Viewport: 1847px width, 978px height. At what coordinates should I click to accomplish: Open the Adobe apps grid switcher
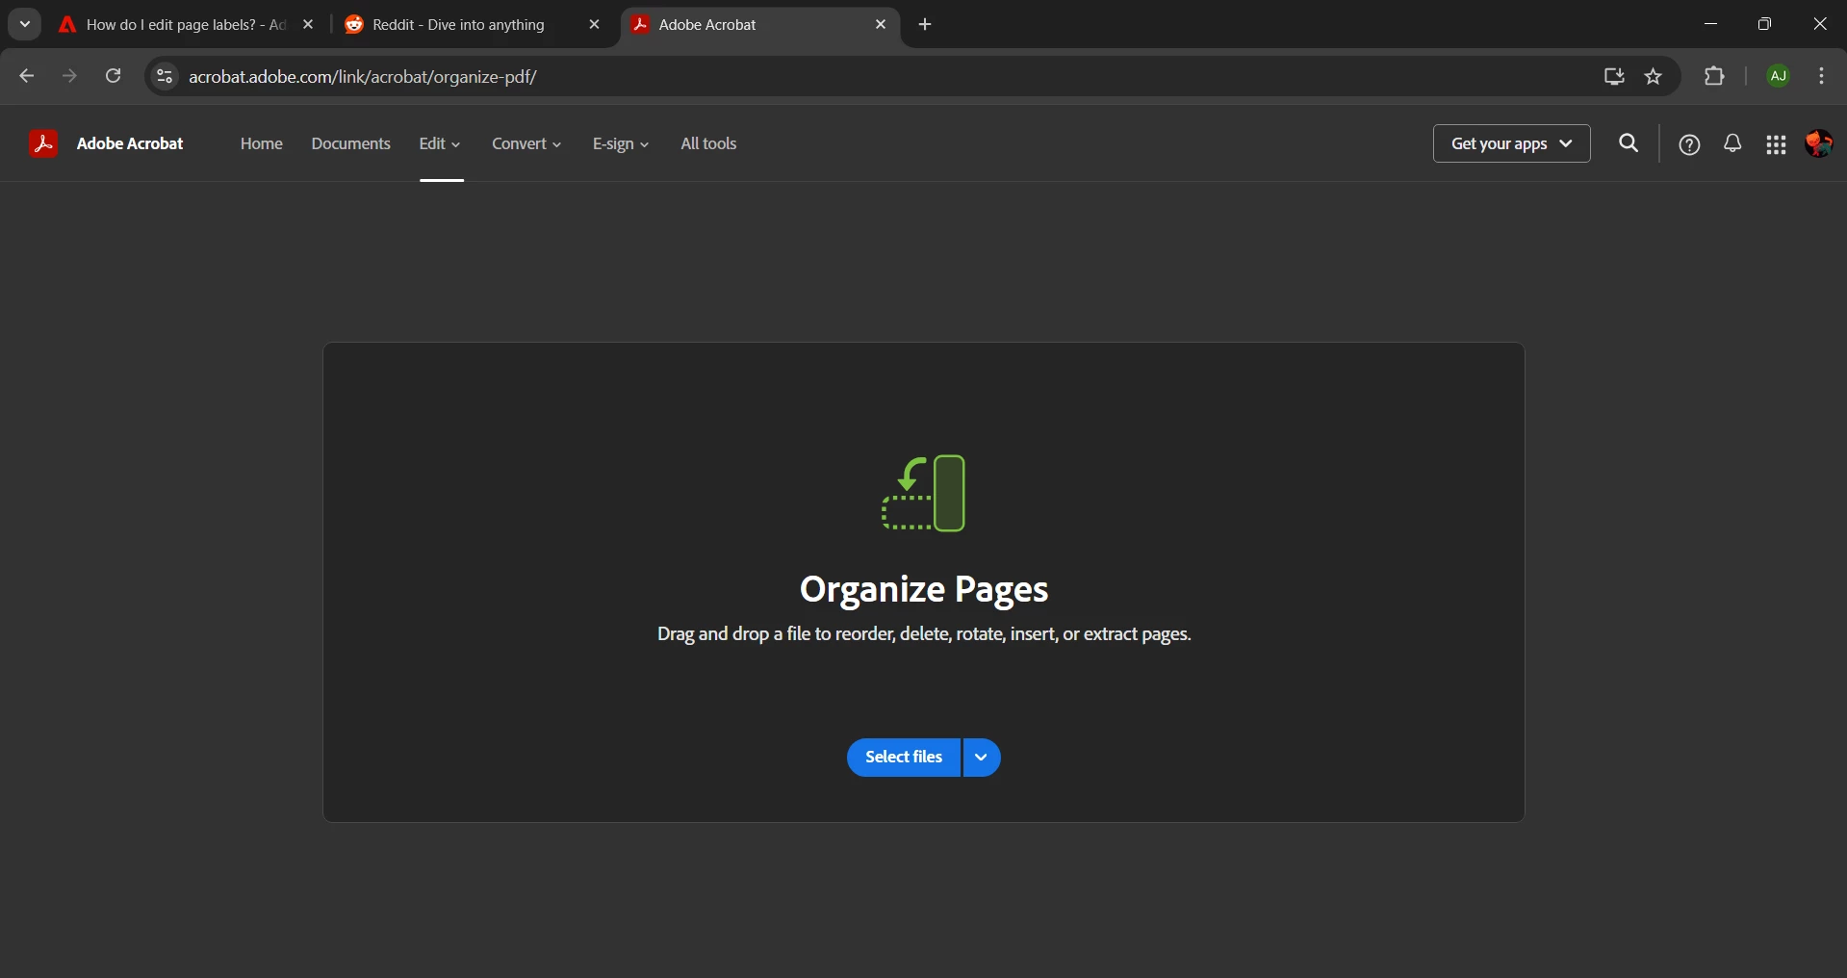coord(1776,144)
